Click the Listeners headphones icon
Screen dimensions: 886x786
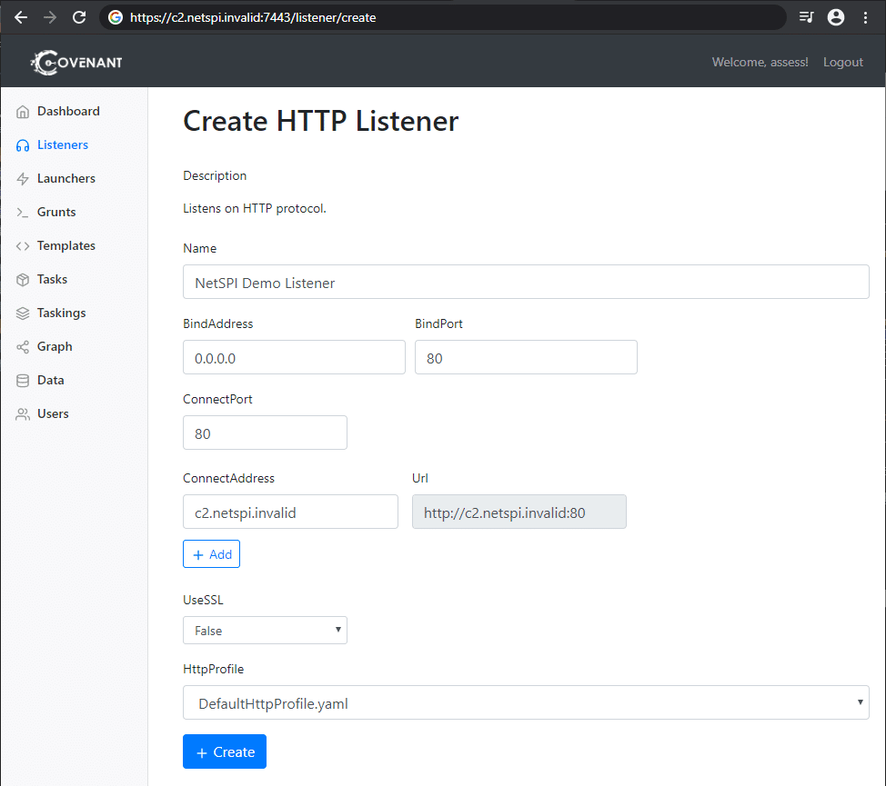[23, 145]
